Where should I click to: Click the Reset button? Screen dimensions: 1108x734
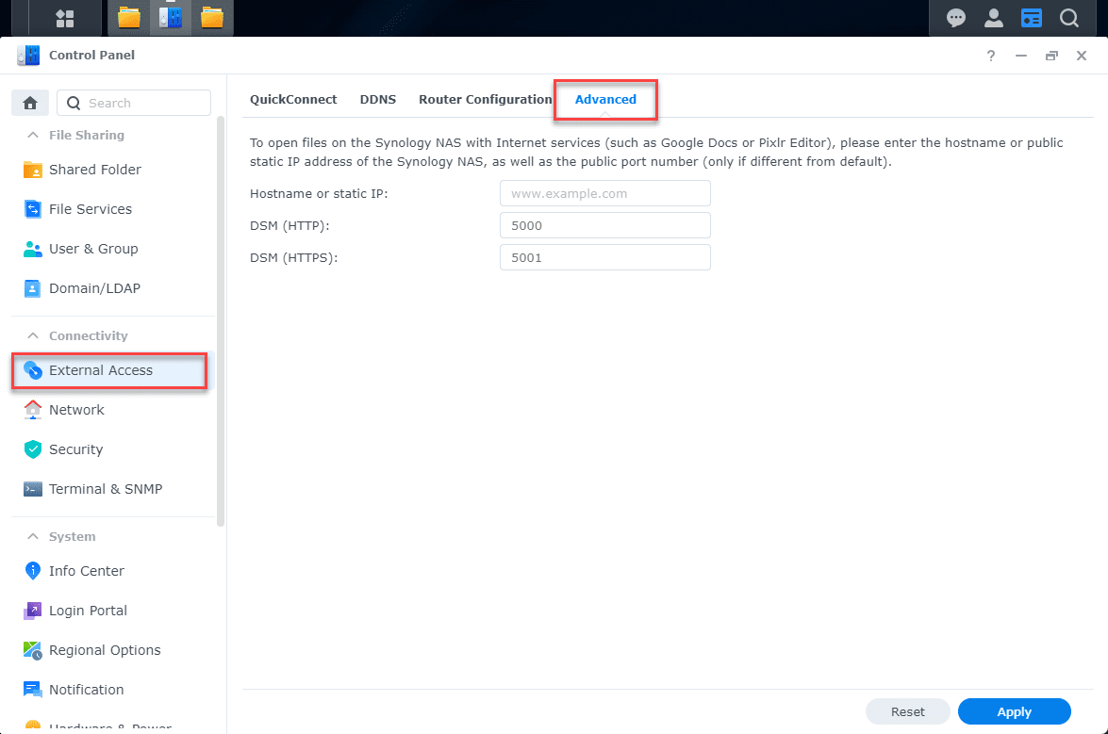(907, 711)
